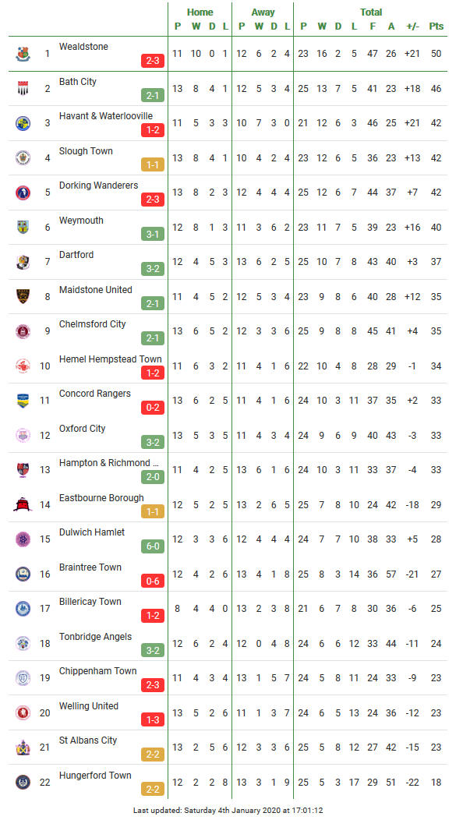Click the Wealdstone club crest
This screenshot has height=820, width=463.
pos(23,54)
